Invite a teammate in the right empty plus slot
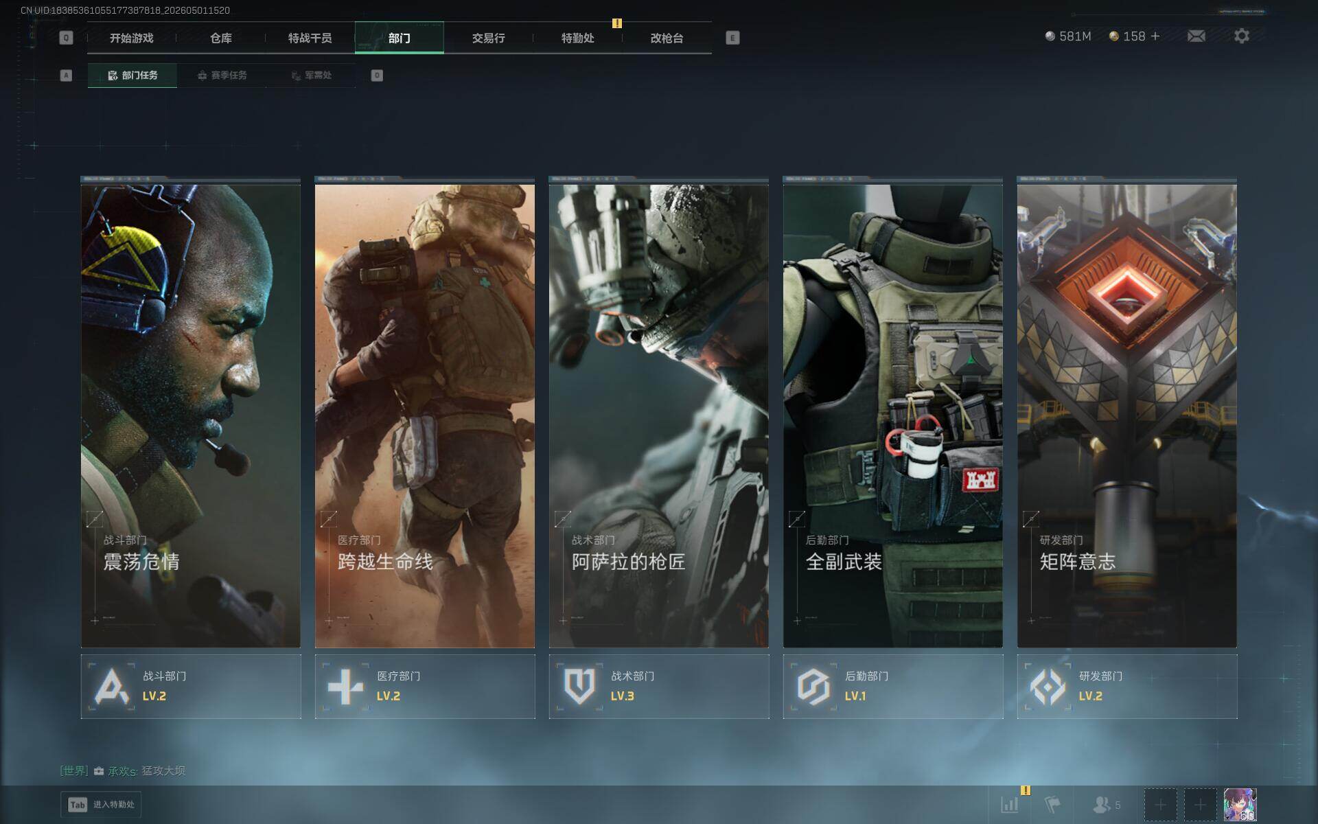 click(x=1200, y=805)
